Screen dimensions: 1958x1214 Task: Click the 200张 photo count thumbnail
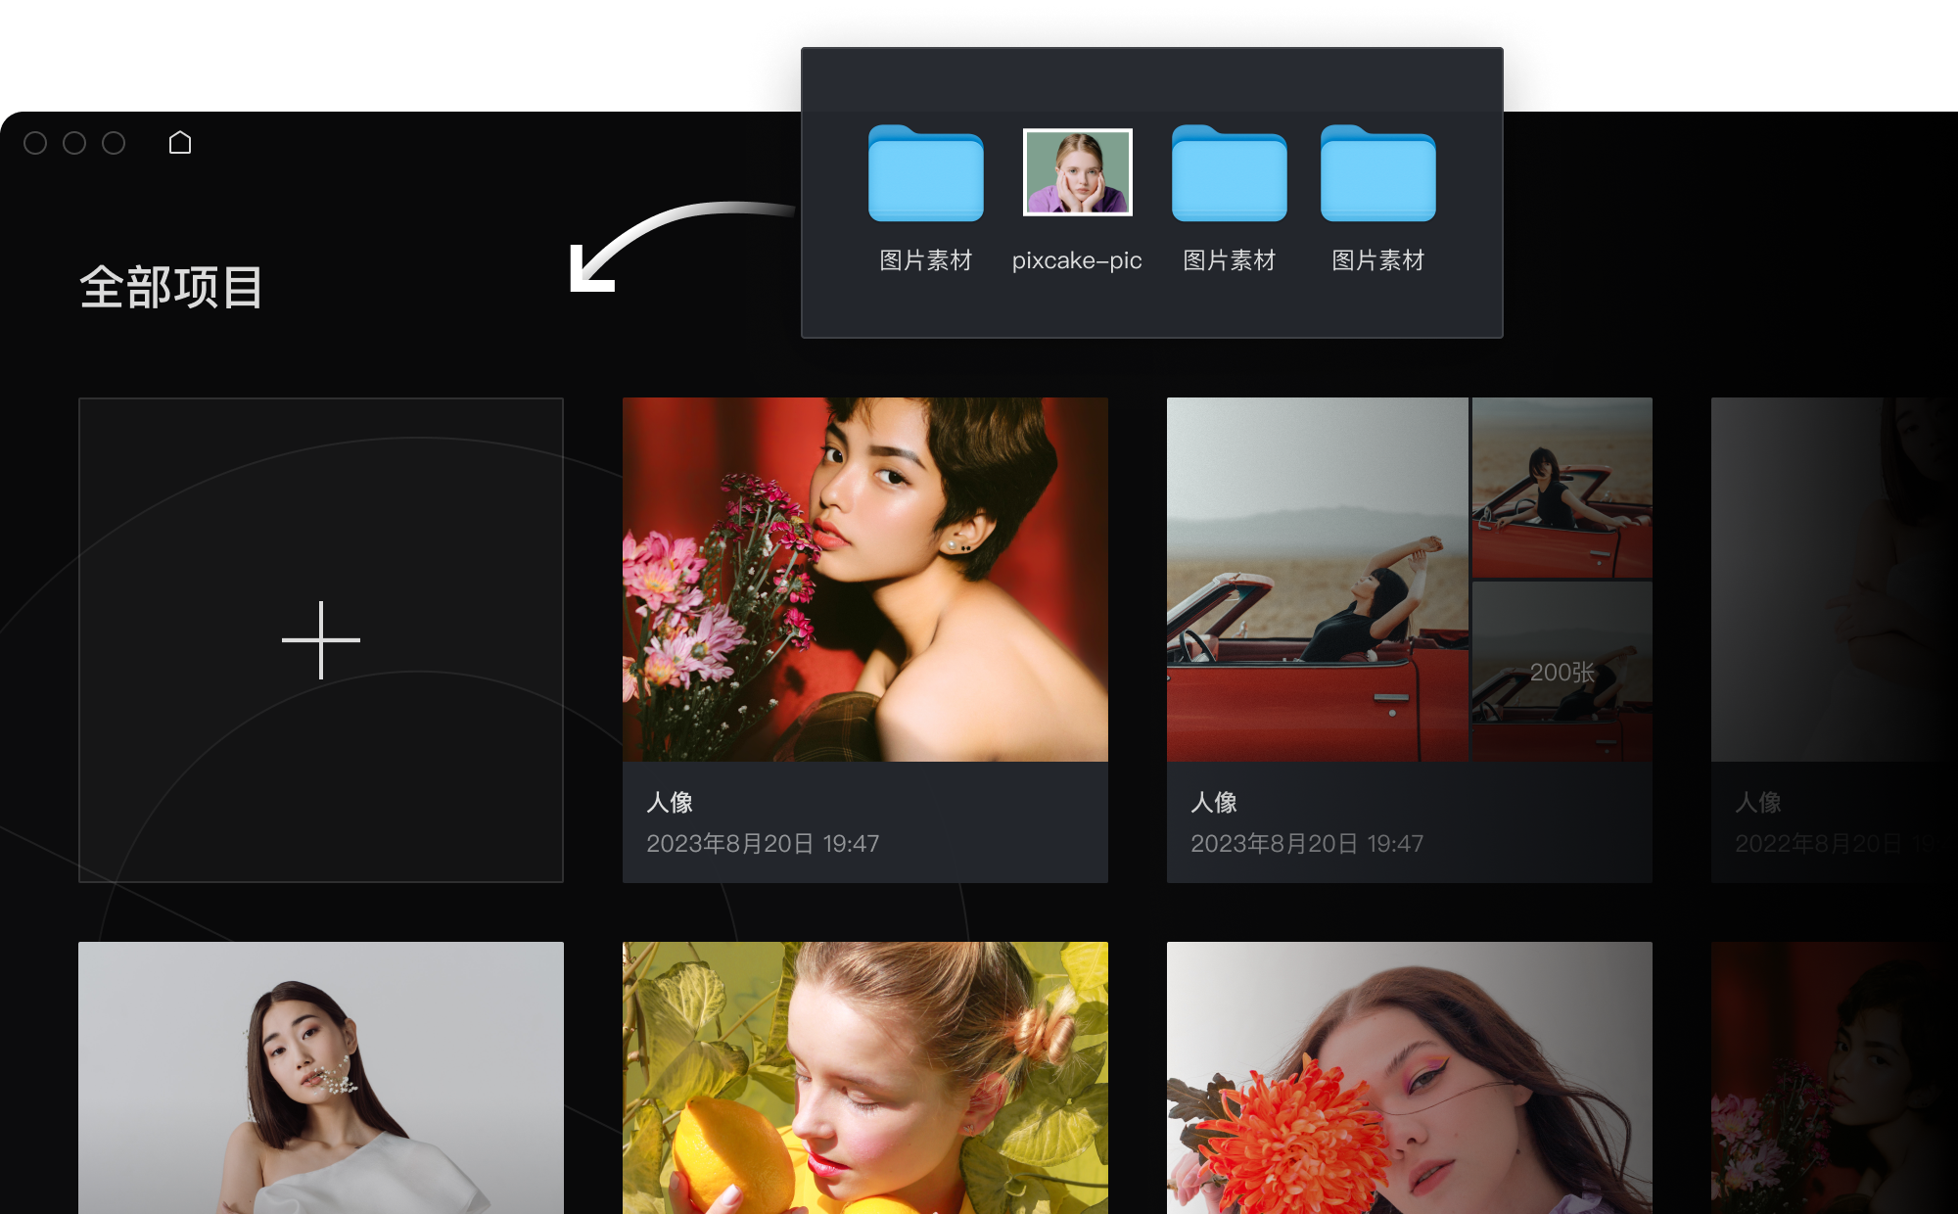(x=1562, y=672)
